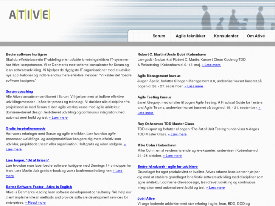Follow Læs mere under Gratis inspirationsmøde
This screenshot has width=275, height=206.
click(x=14, y=149)
